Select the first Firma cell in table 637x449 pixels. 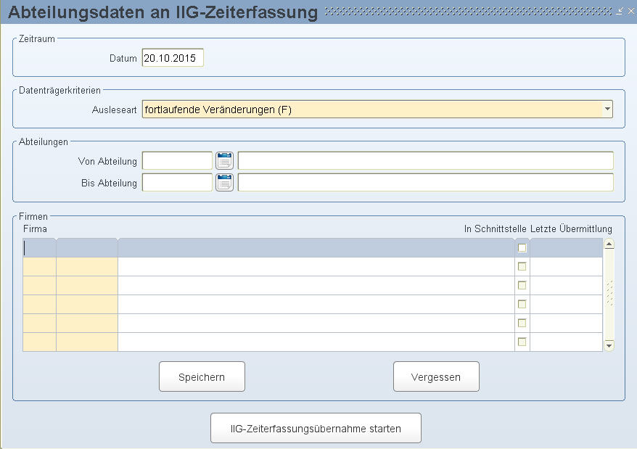[39, 248]
